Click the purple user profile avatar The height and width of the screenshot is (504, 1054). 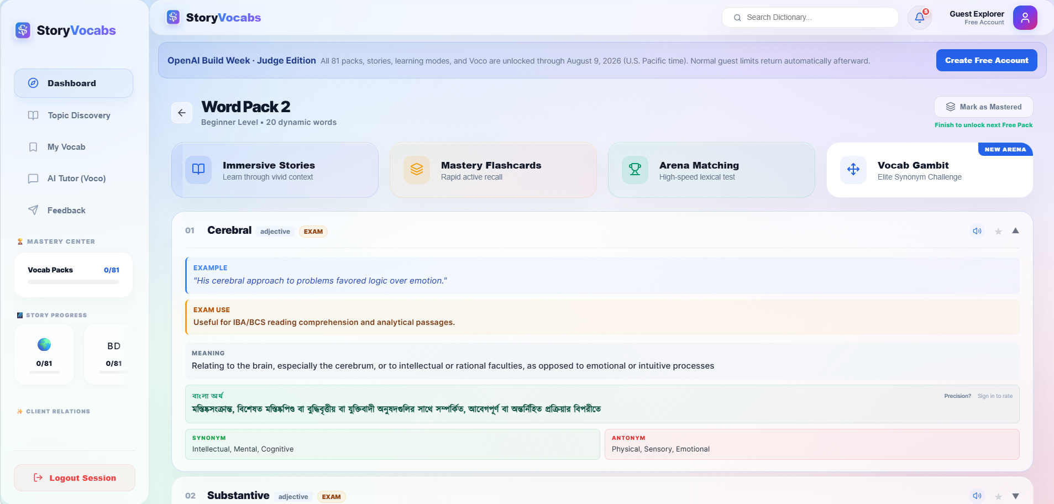(1025, 18)
